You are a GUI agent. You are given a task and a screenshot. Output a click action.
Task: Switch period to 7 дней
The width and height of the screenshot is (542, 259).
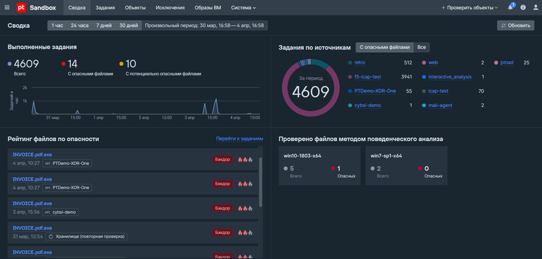[x=103, y=26]
